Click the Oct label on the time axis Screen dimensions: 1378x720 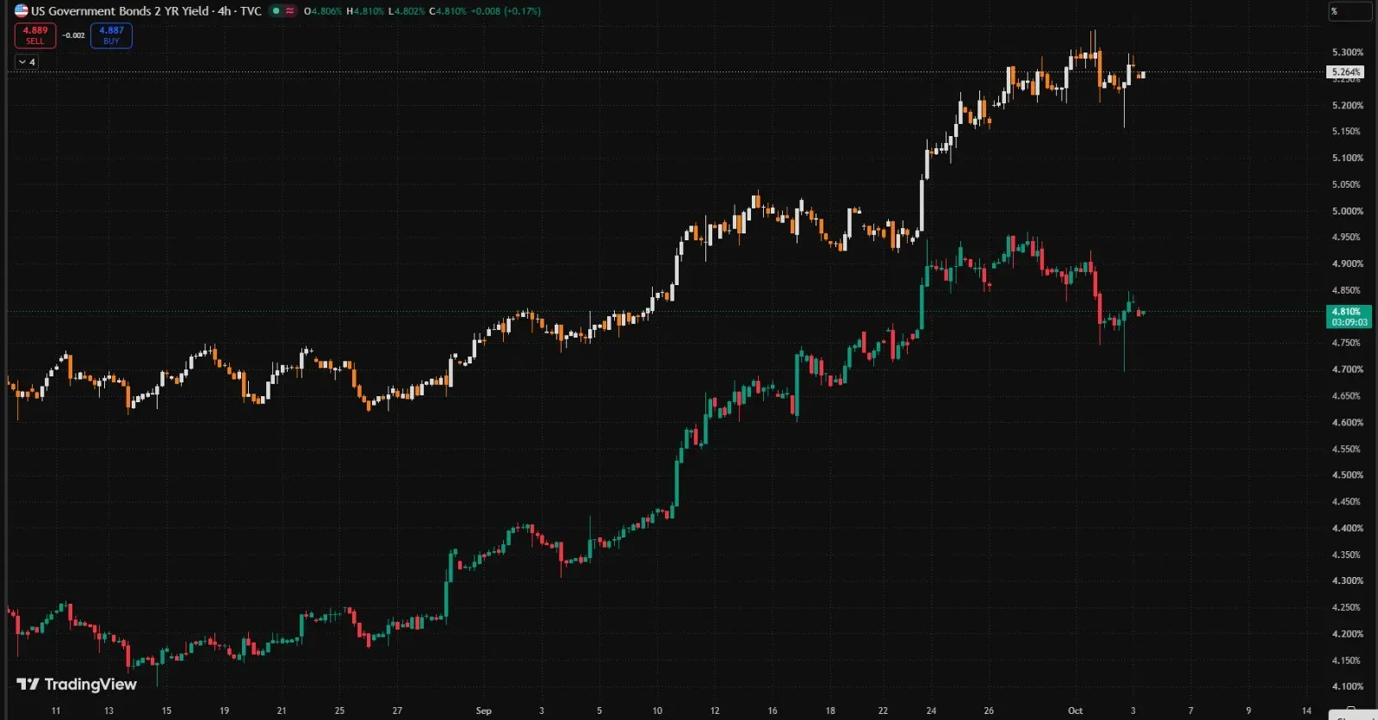pos(1075,711)
